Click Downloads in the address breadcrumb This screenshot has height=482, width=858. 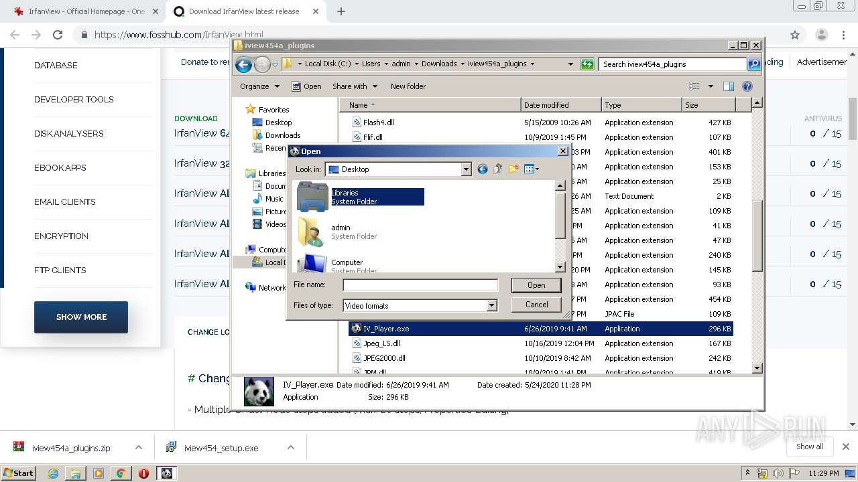coord(439,64)
